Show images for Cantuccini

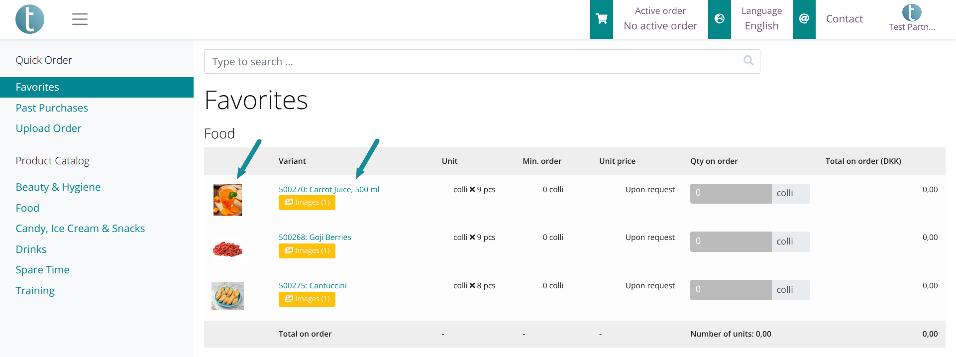pyautogui.click(x=307, y=299)
